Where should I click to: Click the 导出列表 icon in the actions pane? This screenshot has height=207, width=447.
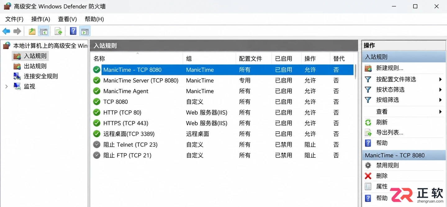(368, 133)
